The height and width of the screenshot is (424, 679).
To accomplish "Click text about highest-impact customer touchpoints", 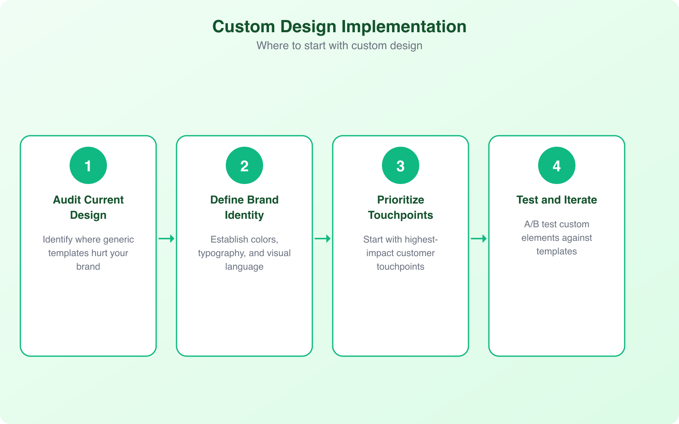I will [x=400, y=253].
